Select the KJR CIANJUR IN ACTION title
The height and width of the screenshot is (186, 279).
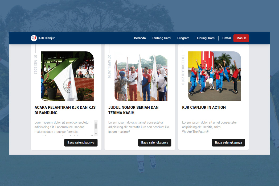click(x=204, y=107)
